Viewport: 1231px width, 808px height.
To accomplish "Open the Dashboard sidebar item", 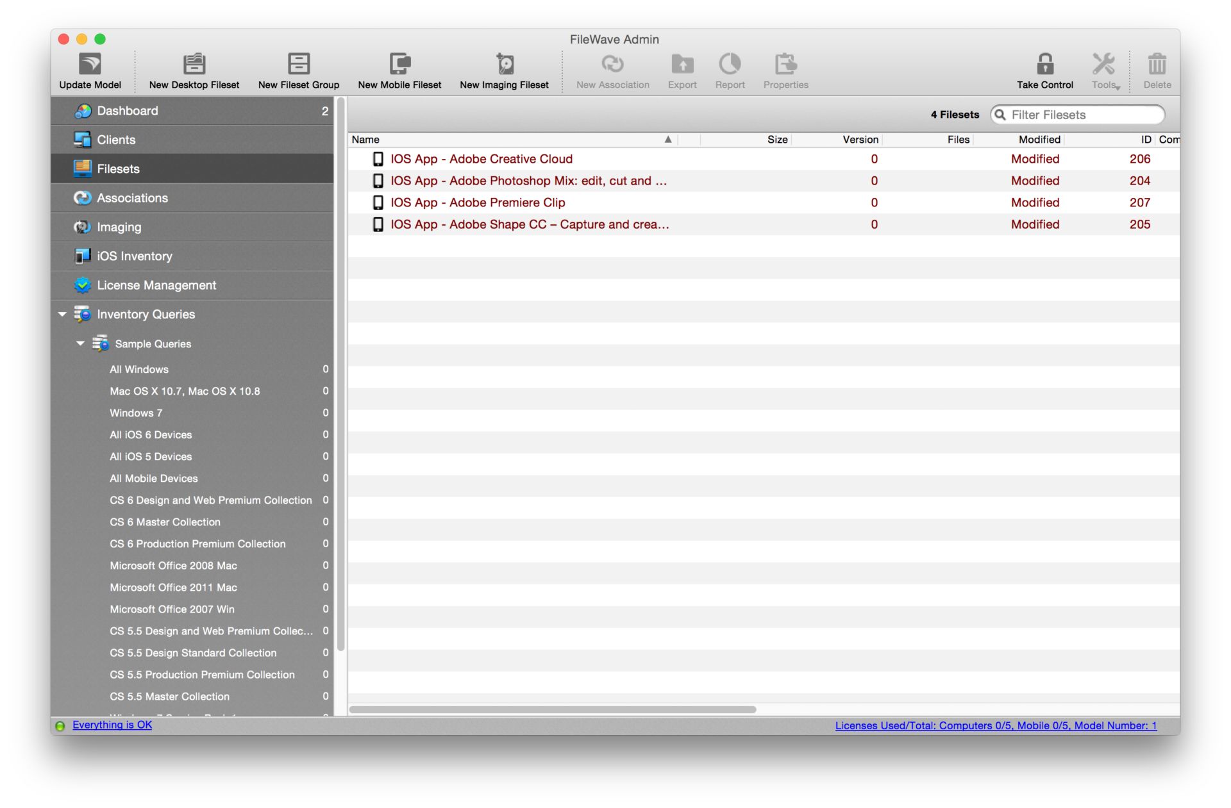I will 128,111.
